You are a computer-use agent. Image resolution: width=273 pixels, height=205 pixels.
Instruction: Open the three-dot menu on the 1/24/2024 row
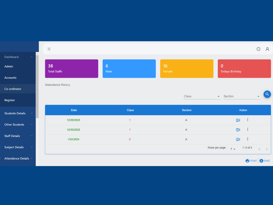(x=248, y=139)
